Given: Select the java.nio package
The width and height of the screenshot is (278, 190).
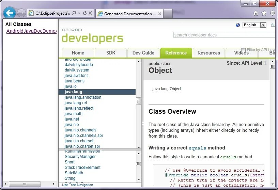Looking at the screenshot, I should point(72,125).
